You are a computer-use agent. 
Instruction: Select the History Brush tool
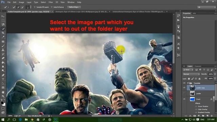pos(3,54)
